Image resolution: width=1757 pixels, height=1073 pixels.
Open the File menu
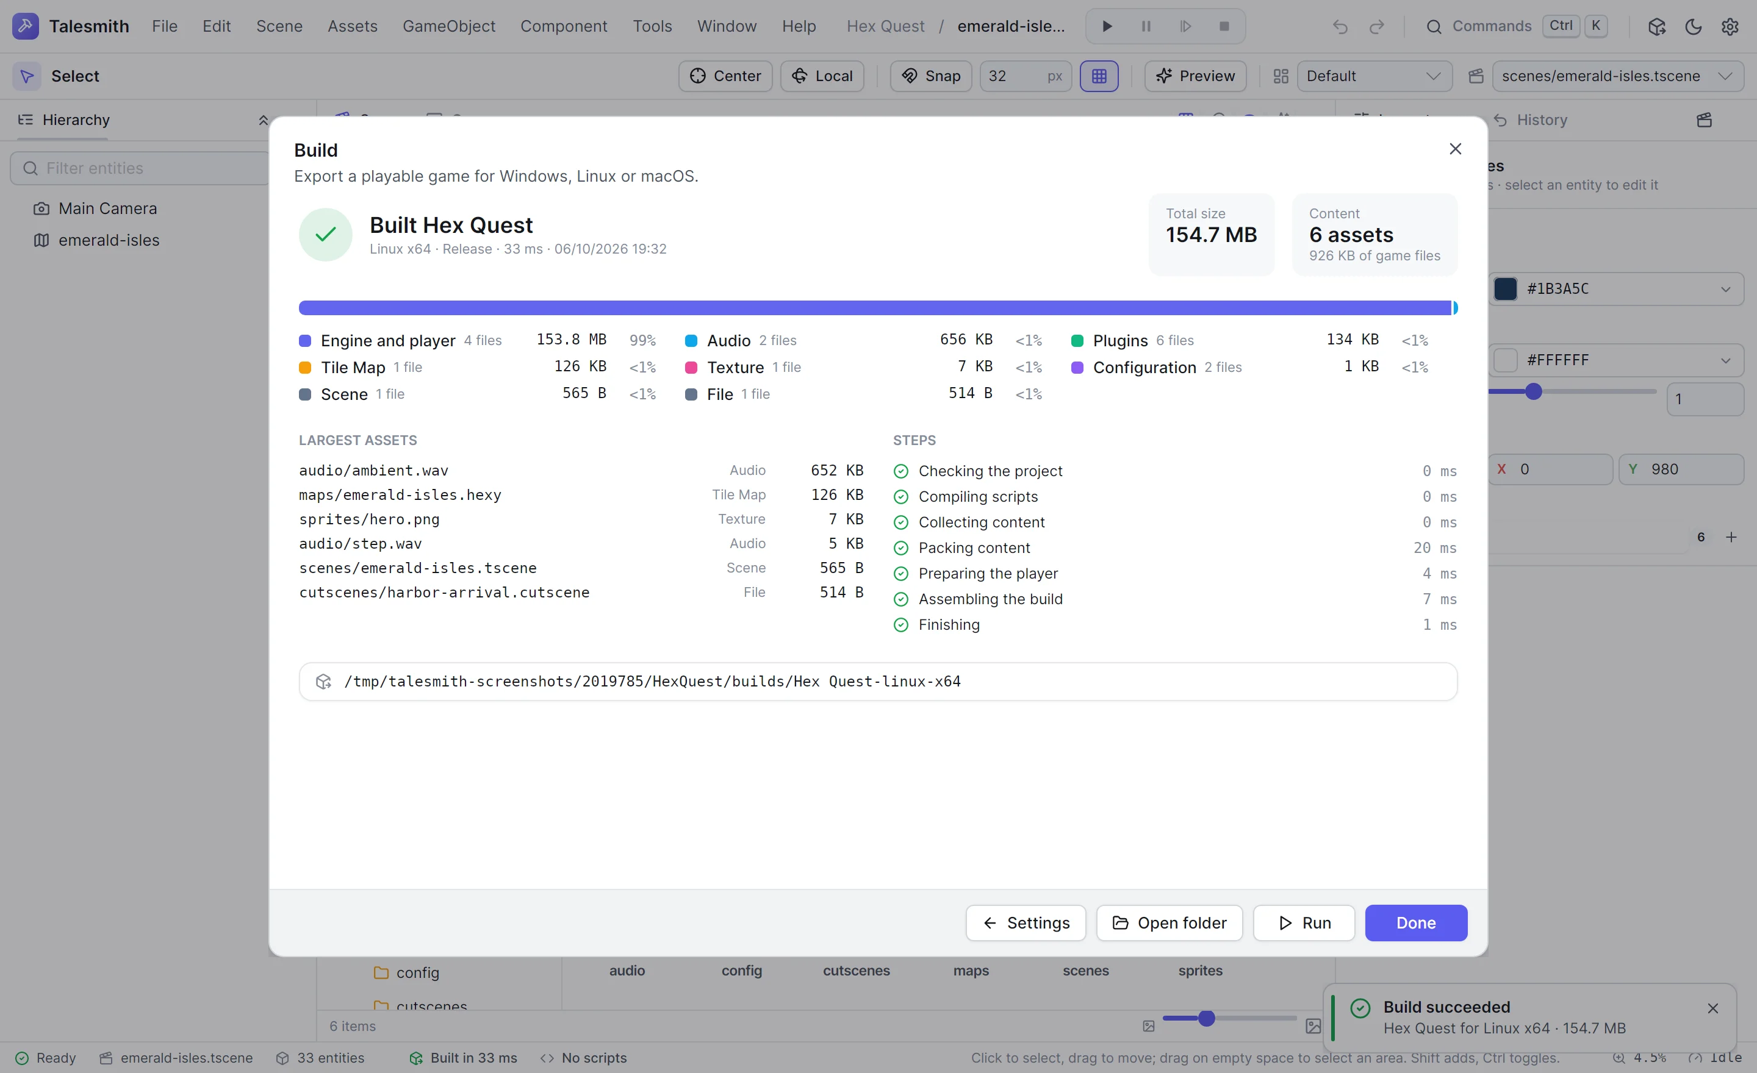(165, 26)
